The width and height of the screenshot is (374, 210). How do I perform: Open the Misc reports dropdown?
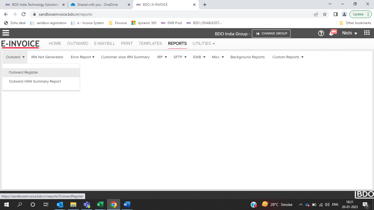218,57
